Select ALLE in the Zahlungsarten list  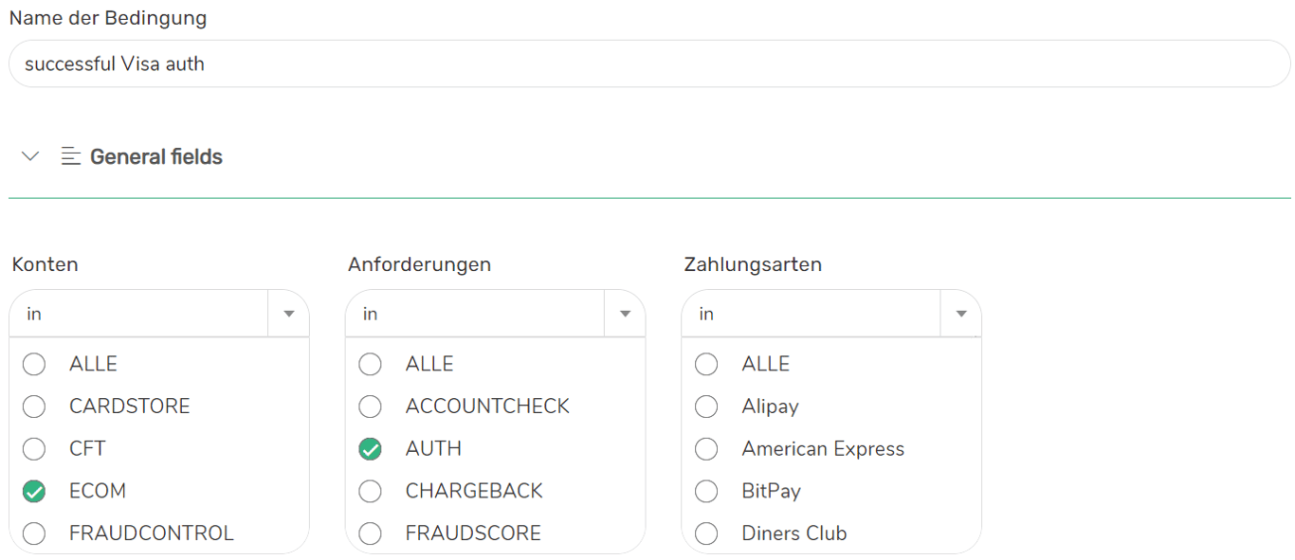coord(706,364)
